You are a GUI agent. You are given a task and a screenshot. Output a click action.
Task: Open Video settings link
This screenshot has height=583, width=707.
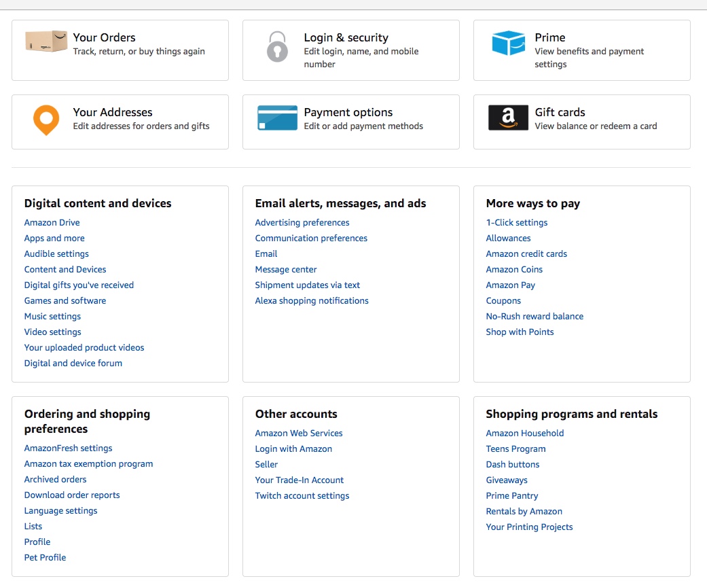tap(53, 332)
